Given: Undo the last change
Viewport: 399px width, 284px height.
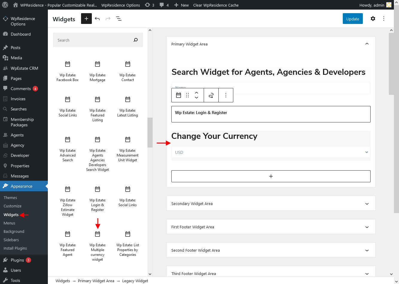Looking at the screenshot, I should [97, 19].
